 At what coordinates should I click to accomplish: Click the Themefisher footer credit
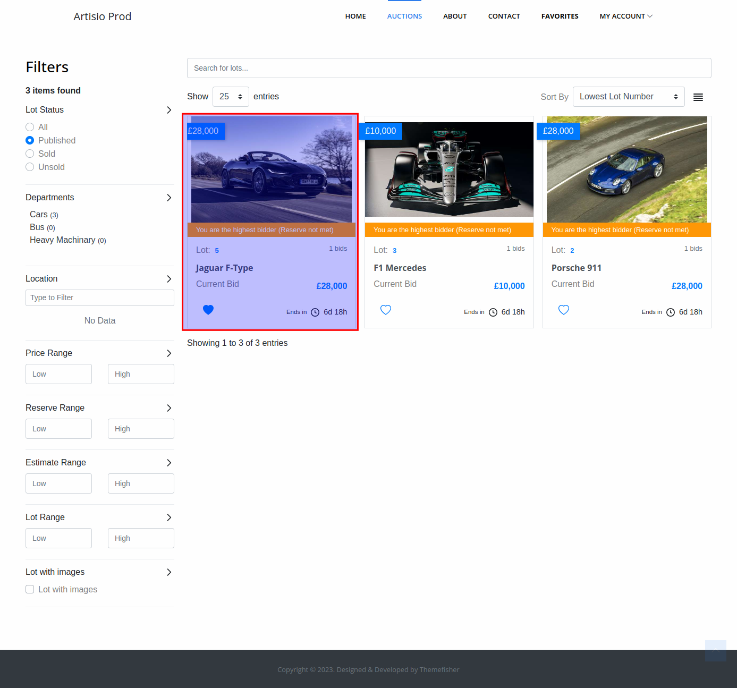click(439, 669)
